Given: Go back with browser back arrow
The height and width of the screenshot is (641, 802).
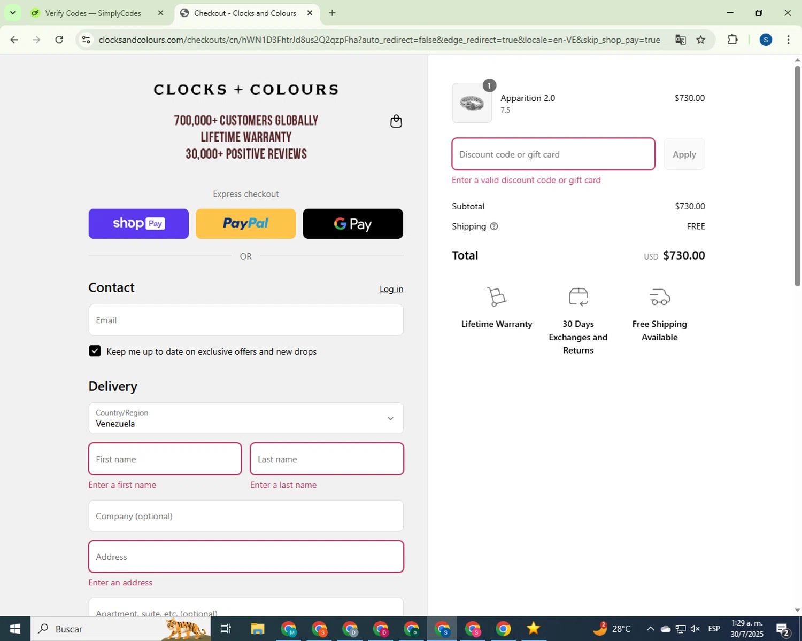Looking at the screenshot, I should (14, 40).
